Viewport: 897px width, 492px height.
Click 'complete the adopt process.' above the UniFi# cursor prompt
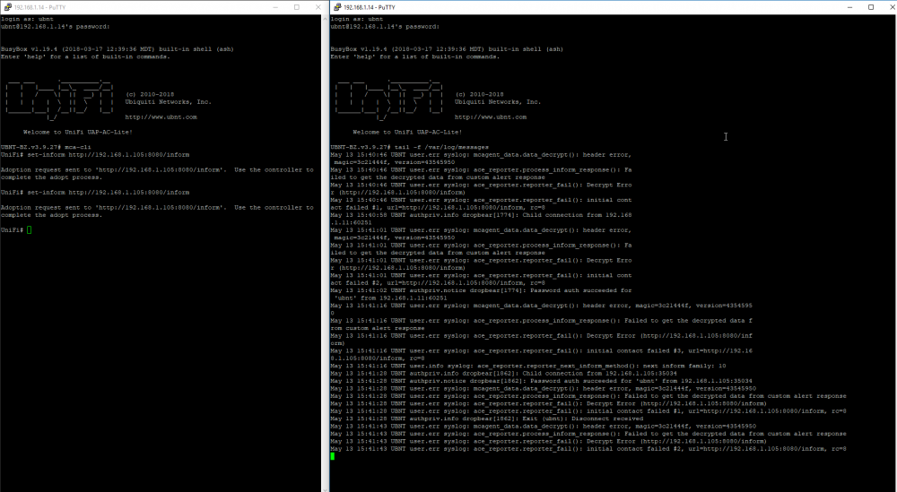[x=52, y=215]
